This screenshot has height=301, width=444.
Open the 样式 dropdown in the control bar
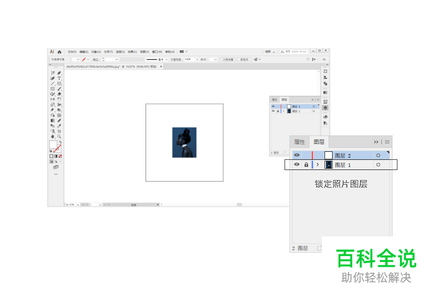tap(216, 59)
